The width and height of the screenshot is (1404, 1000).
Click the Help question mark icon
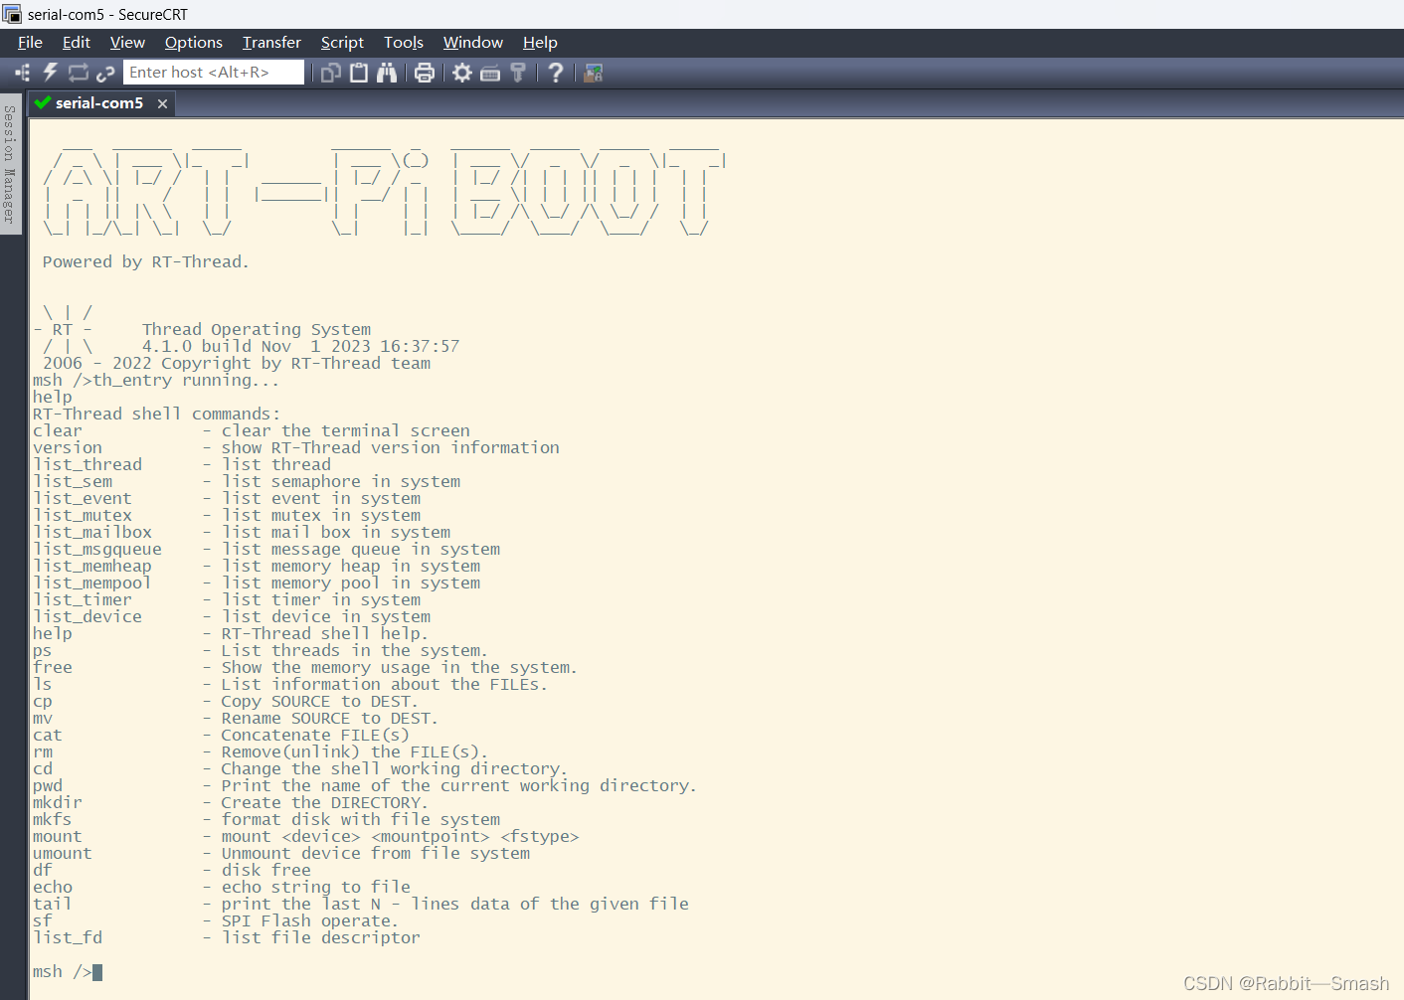pos(556,73)
